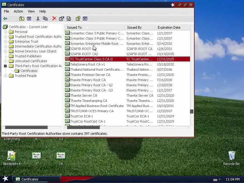The height and width of the screenshot is (183, 244).
Task: Click certificate icon for Thawte Premium Server CA
Action: click(67, 74)
